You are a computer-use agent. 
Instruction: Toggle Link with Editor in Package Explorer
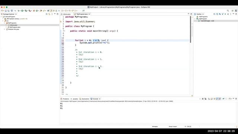point(49,14)
